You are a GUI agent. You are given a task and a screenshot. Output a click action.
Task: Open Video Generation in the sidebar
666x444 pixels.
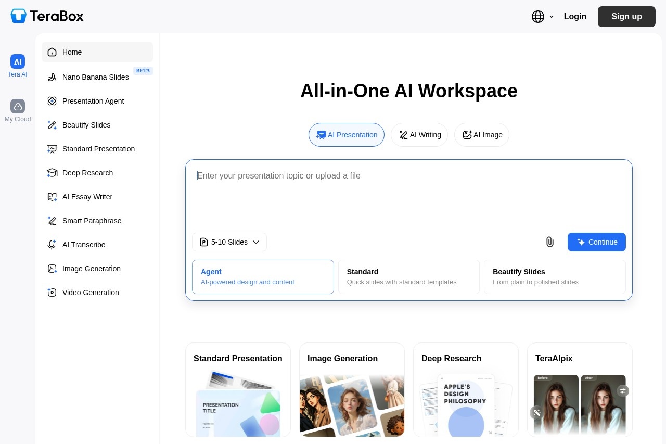[91, 293]
